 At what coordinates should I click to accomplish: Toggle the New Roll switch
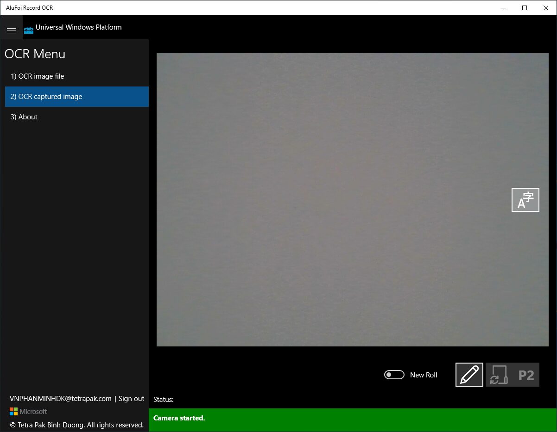(394, 375)
